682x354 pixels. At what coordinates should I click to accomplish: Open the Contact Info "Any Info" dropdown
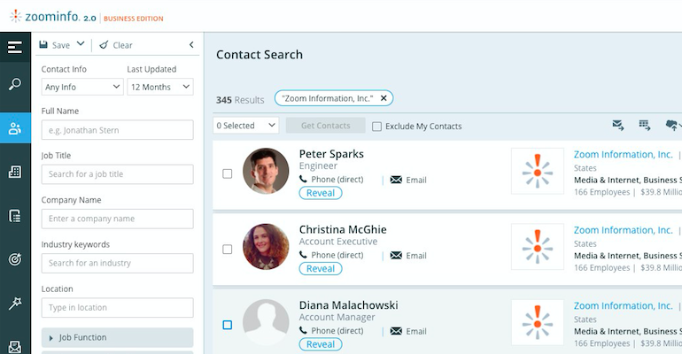82,87
